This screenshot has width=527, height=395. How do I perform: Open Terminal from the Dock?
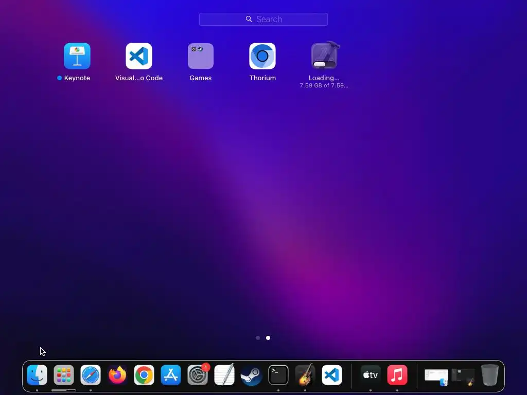coord(278,375)
